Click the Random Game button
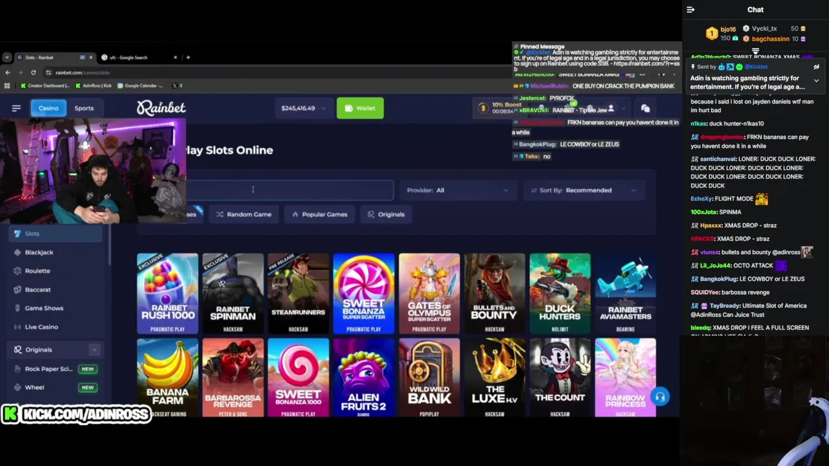This screenshot has height=466, width=829. 244,214
